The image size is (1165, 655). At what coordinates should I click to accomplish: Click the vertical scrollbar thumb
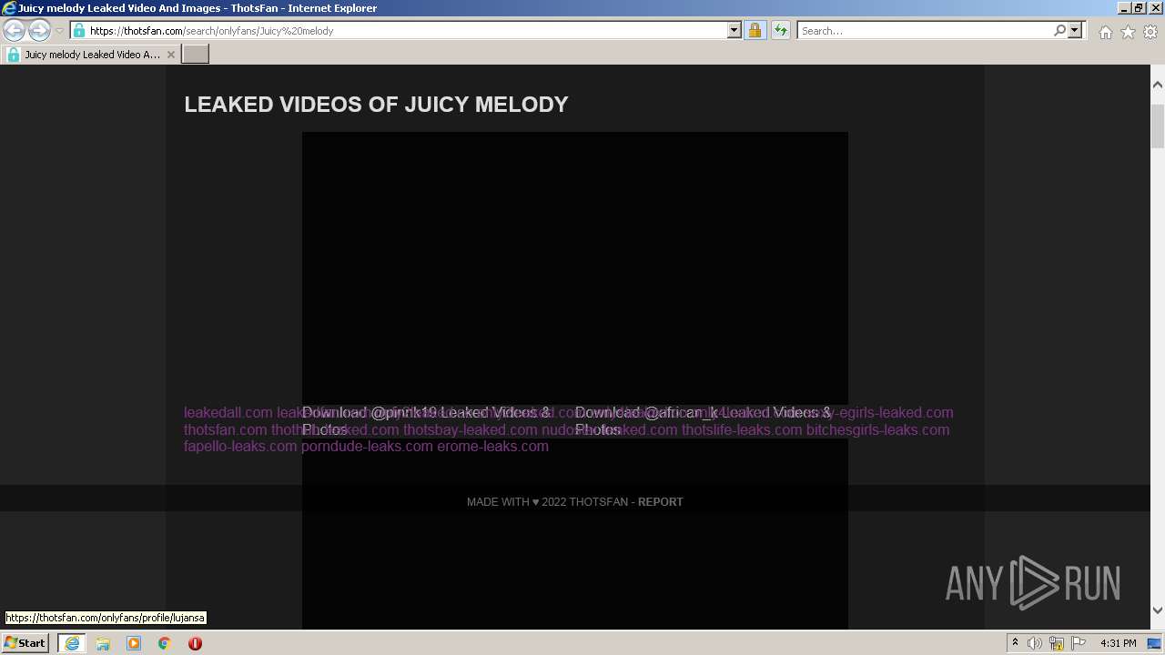coord(1158,126)
